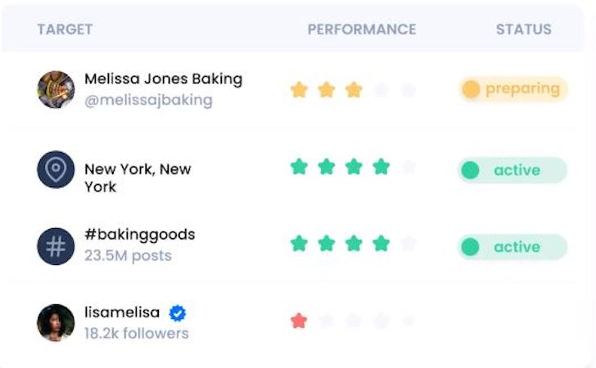The image size is (596, 368).
Task: Click the hashtag icon beside #bakinggoods
Action: [x=56, y=246]
